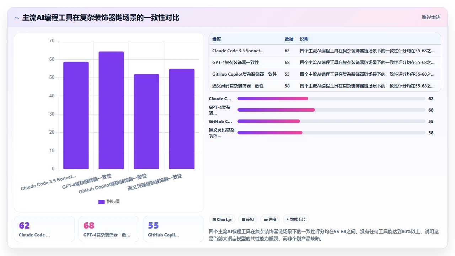This screenshot has height=256, width=455.
Task: Select the 进度 tag
Action: point(270,219)
